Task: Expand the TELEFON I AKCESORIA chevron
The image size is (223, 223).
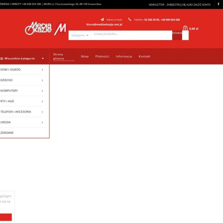Action: (42, 112)
